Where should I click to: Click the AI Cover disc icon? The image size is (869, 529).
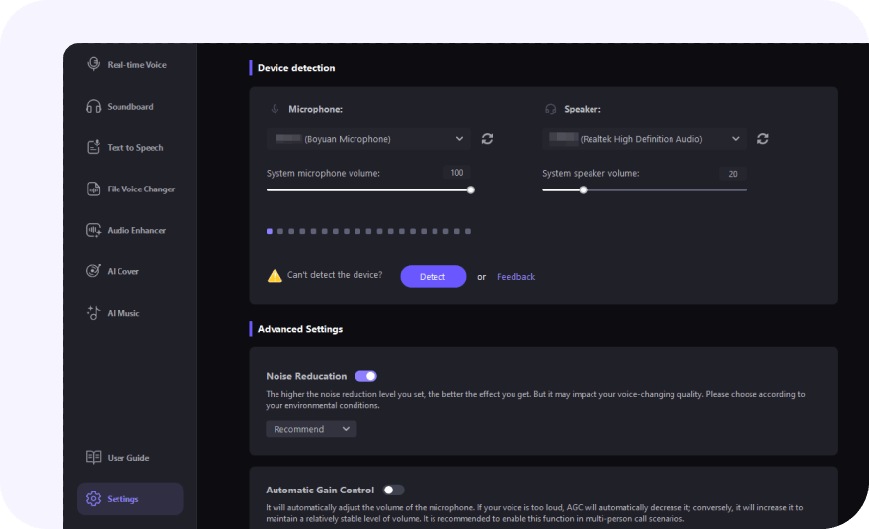click(93, 271)
